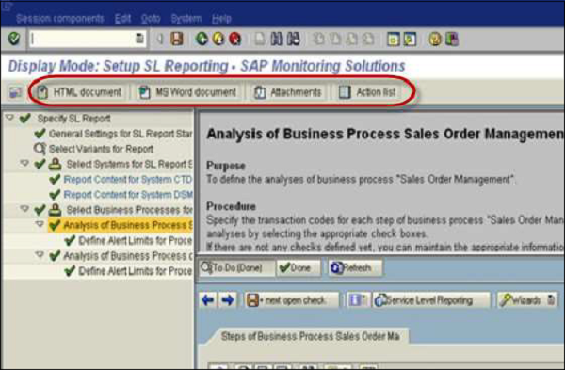Click the green Back arrow icon
Screen dimensions: 565x370
click(x=202, y=39)
